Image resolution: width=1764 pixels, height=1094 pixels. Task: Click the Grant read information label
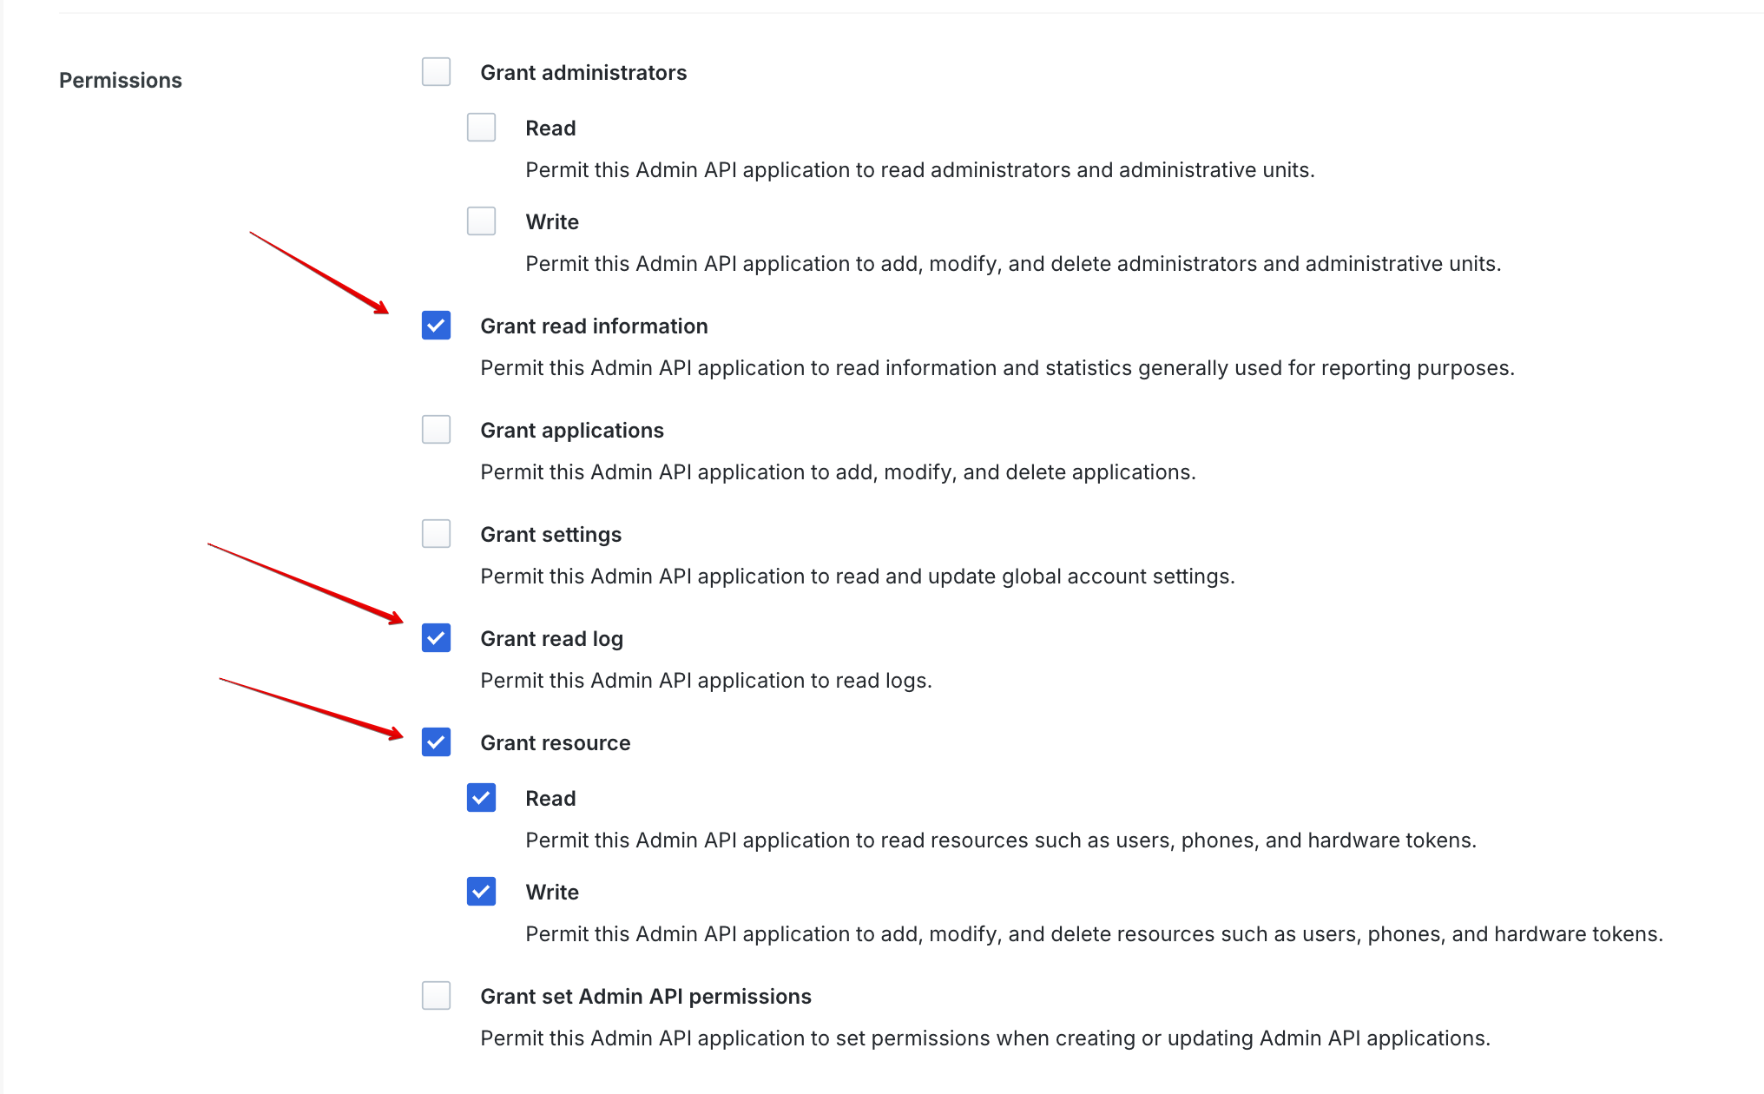pos(594,326)
